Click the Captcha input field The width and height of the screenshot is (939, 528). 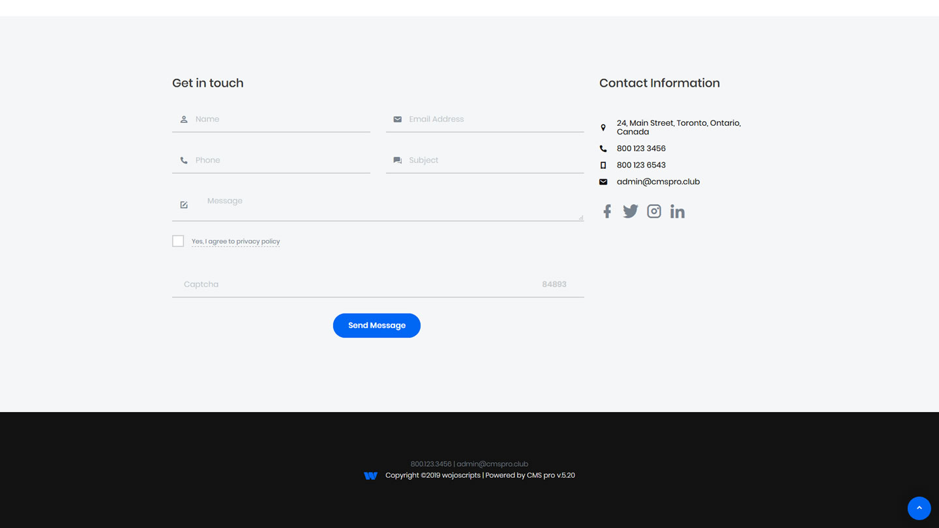359,284
